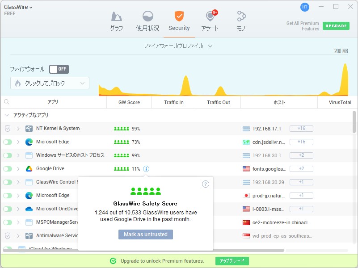358x268 pixels.
Task: Click the search magnifier icon
Action: [7, 102]
